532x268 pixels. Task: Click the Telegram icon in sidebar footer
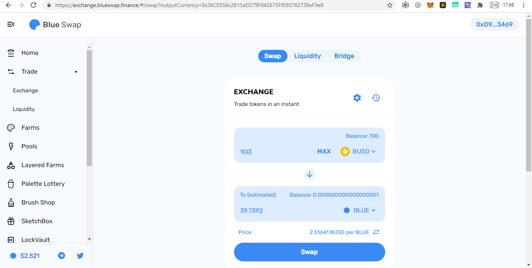click(x=62, y=256)
